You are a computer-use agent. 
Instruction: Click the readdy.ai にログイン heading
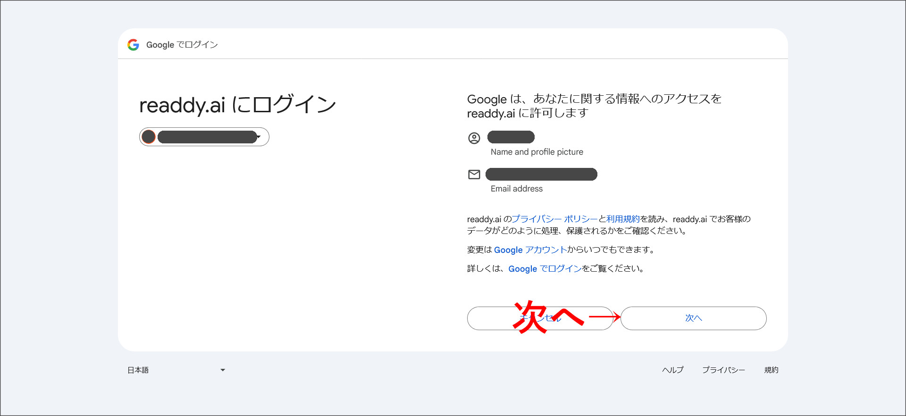[x=237, y=105]
